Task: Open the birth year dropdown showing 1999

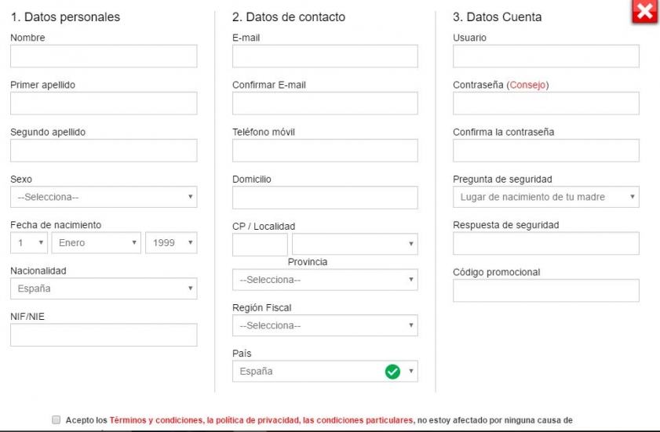Action: (171, 243)
